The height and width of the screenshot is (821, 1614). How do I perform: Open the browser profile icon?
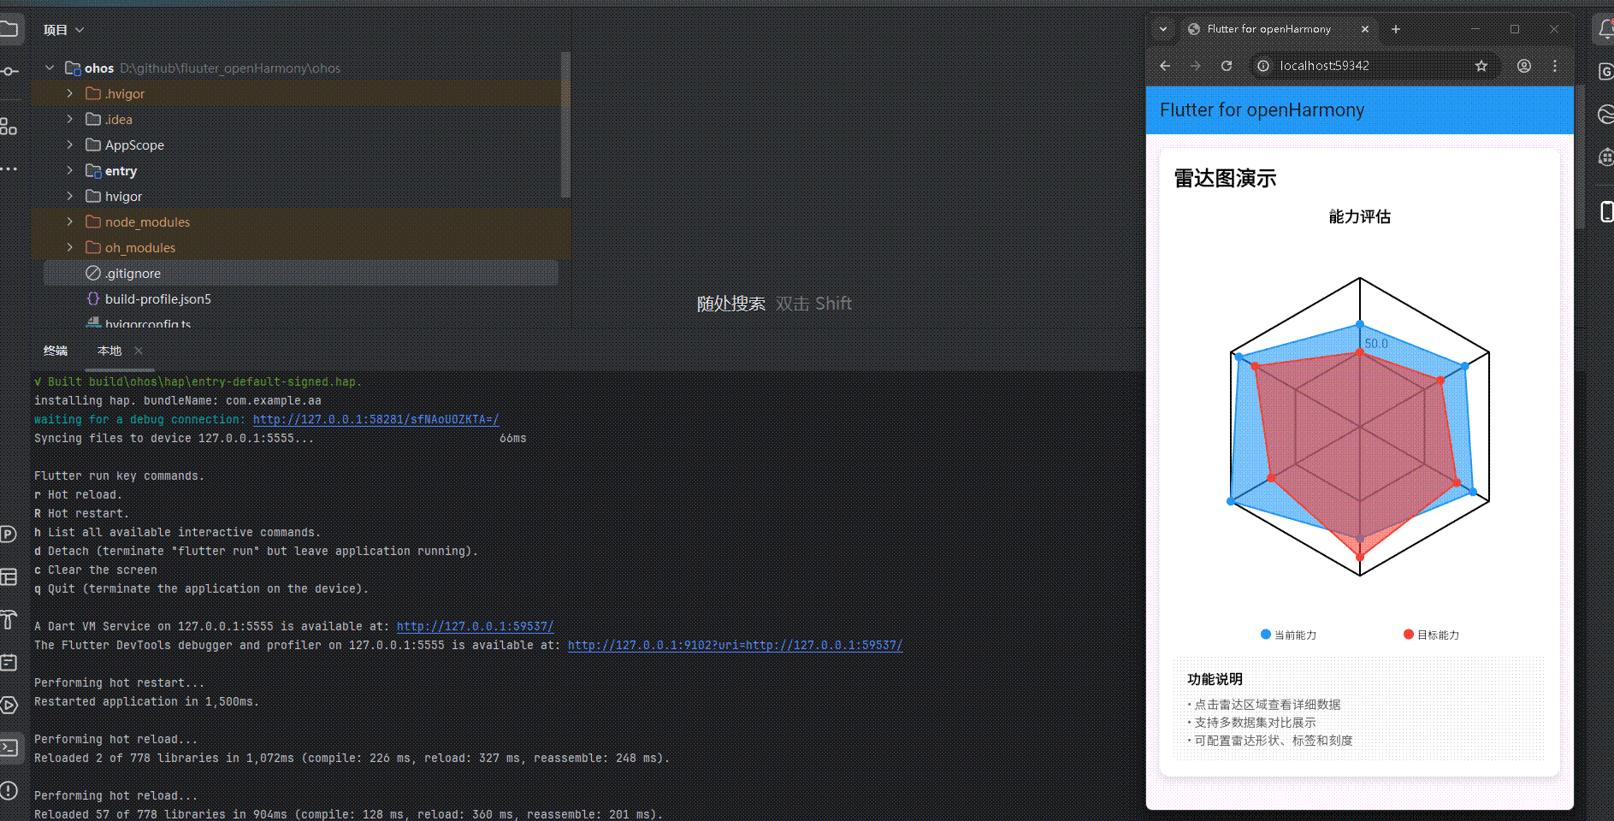(1524, 66)
